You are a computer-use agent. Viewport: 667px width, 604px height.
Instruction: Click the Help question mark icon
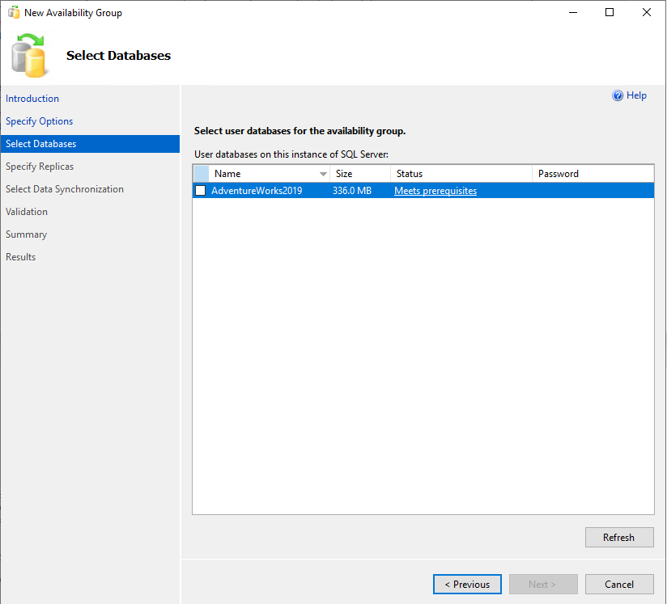pos(618,95)
